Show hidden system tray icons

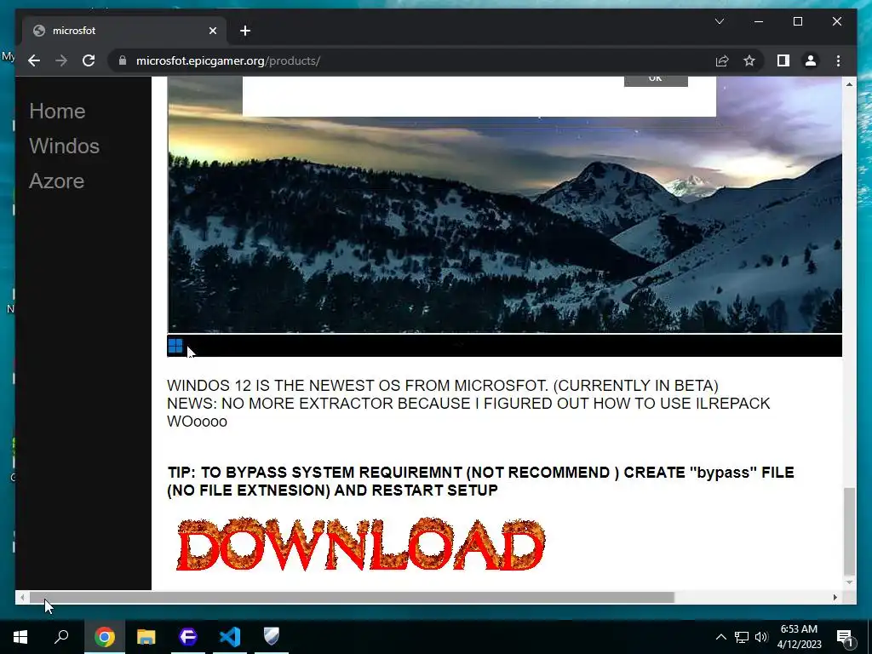coord(720,637)
